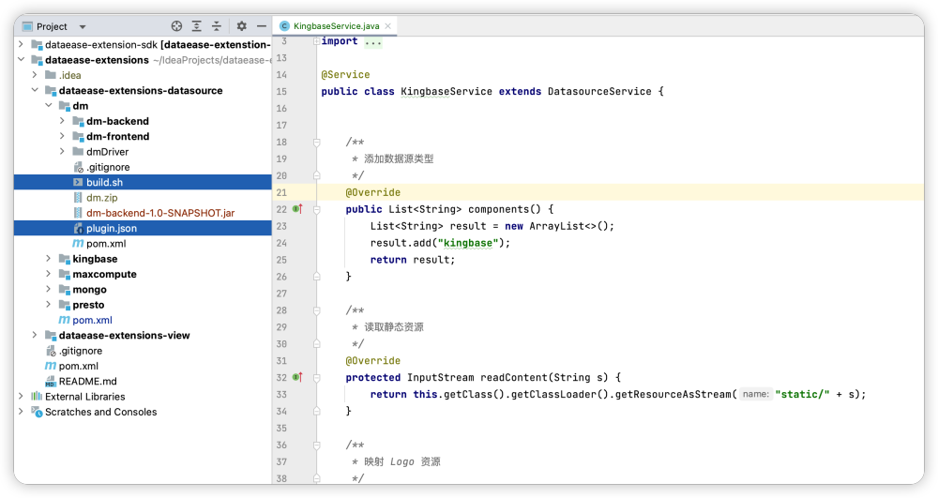Hide the Project panel with minus icon
Image resolution: width=938 pixels, height=498 pixels.
point(262,26)
